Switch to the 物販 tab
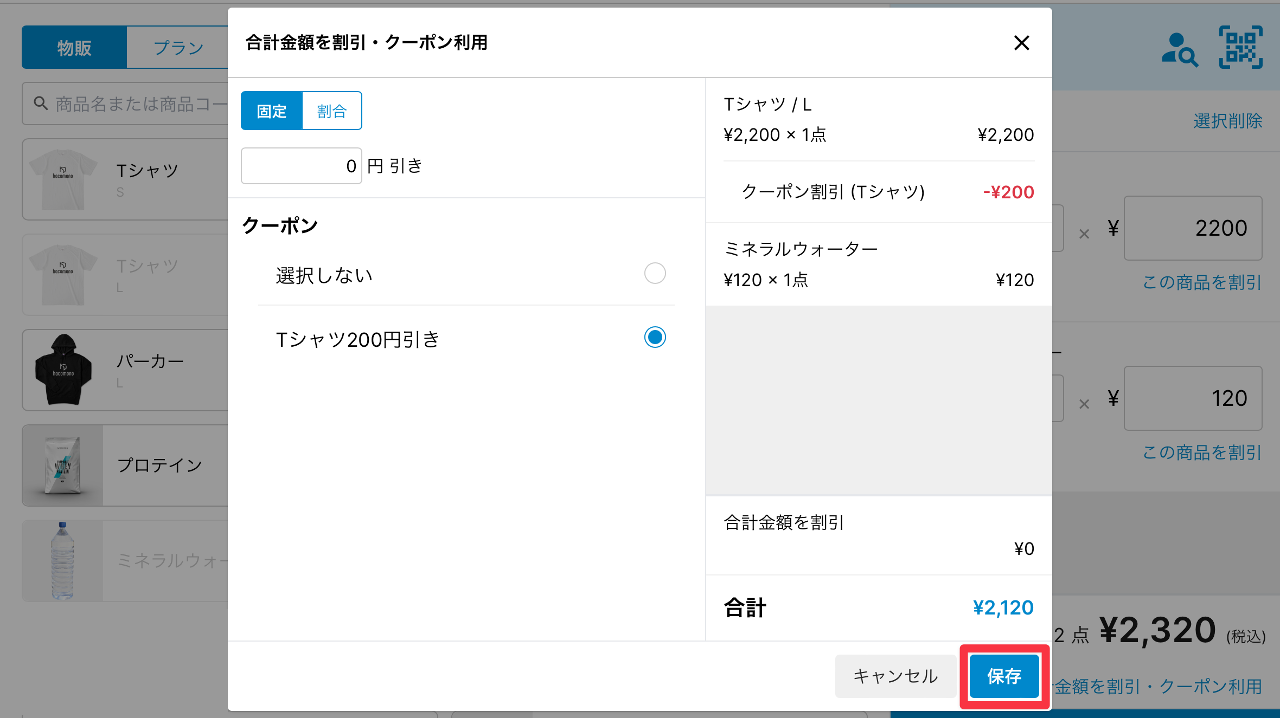1280x718 pixels. point(74,48)
